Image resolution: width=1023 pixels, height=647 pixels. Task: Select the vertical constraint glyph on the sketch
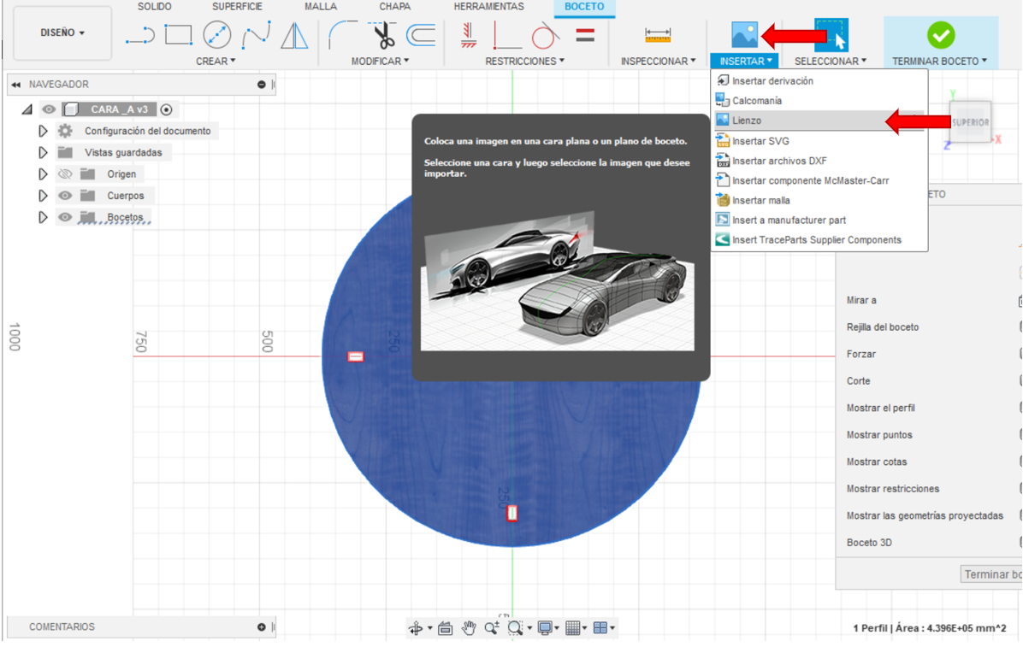click(x=512, y=514)
